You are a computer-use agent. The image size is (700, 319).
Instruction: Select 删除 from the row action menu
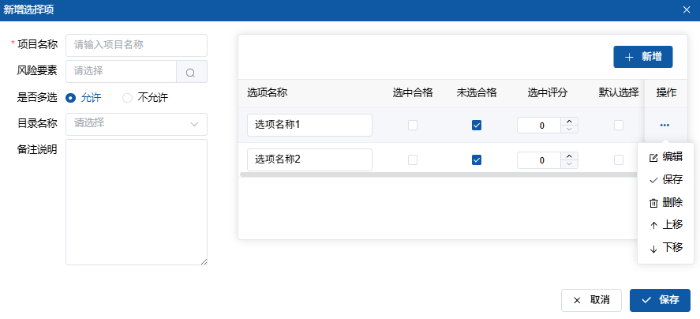pos(665,203)
